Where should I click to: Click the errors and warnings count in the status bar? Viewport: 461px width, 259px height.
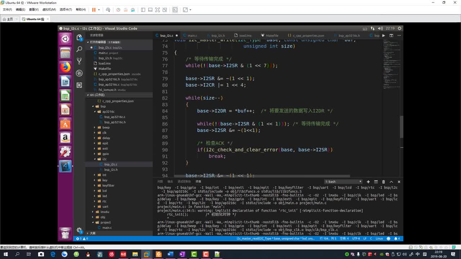coord(82,238)
